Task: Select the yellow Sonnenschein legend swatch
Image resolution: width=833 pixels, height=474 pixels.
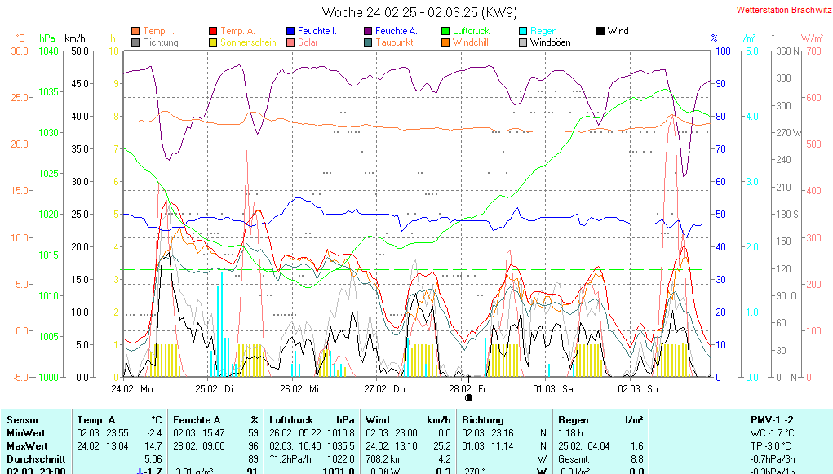Action: pos(214,42)
